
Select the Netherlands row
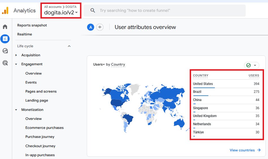point(226,124)
